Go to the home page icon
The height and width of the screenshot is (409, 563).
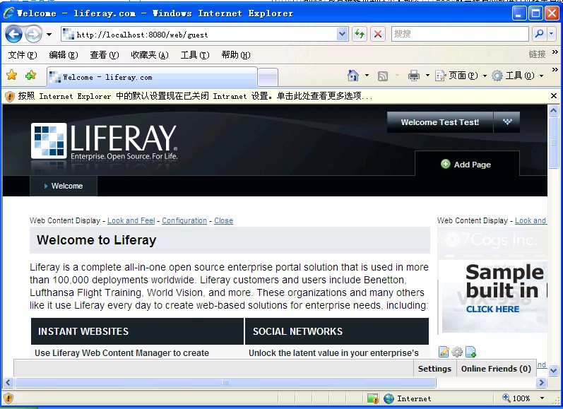click(353, 76)
